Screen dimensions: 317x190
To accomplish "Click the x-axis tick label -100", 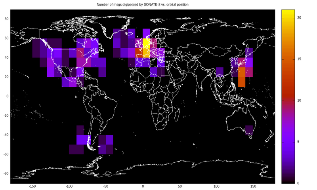I will 69,186.
